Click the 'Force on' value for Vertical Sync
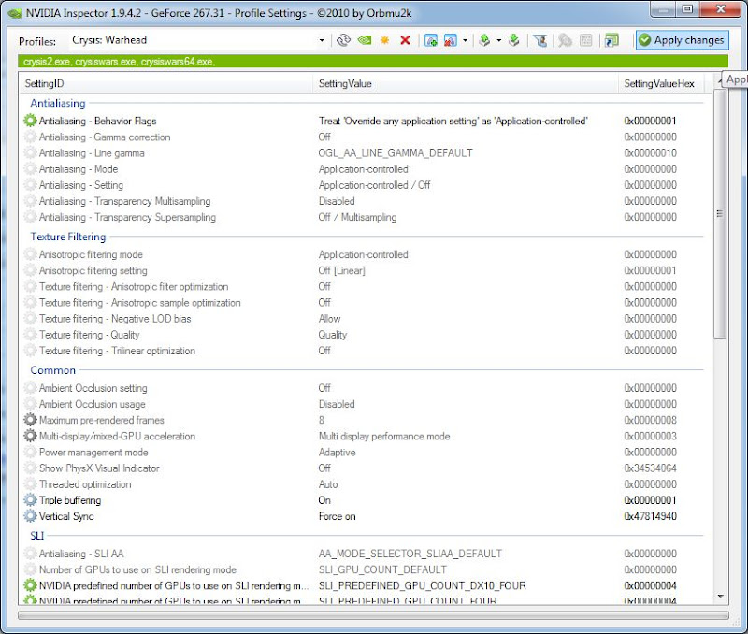 tap(337, 516)
